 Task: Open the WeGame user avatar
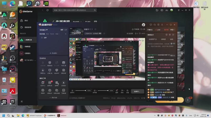click(x=171, y=10)
